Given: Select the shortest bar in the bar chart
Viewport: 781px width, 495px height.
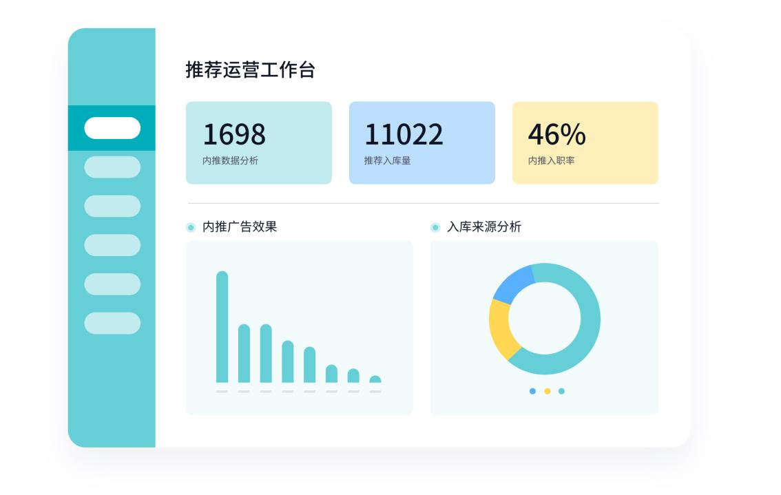Looking at the screenshot, I should coord(375,379).
